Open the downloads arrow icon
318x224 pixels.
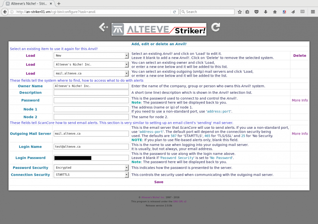pyautogui.click(x=266, y=12)
